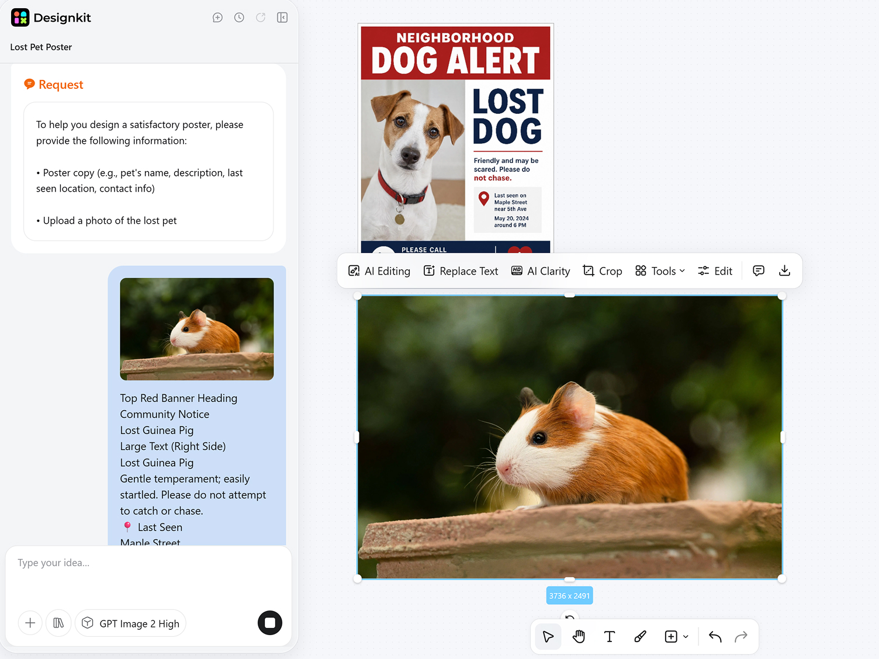Click the Designkit logo icon
The image size is (879, 659).
20,18
